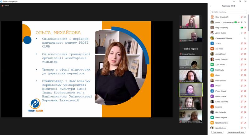Image resolution: width=249 pixels, height=135 pixels.
Task: Select participant Диана Сывак in list
Action: coord(228,33)
